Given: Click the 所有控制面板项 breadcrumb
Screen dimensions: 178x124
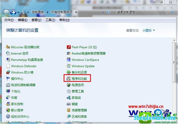Looking at the screenshot, I should pyautogui.click(x=62, y=12).
